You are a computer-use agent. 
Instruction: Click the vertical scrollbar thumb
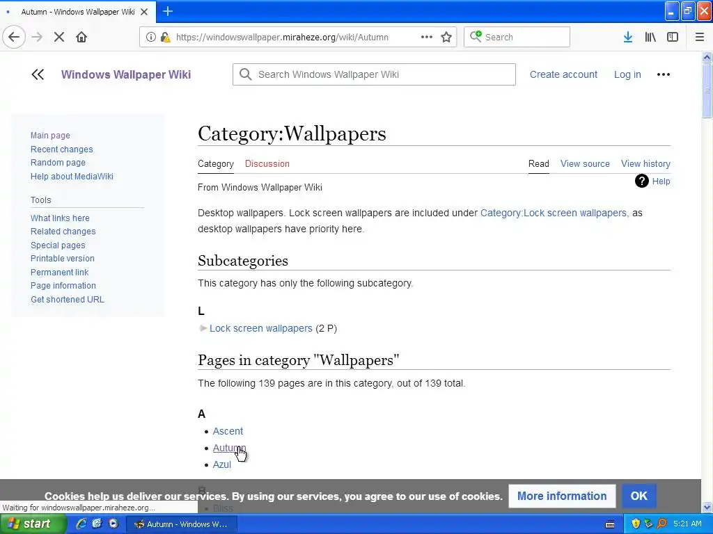pyautogui.click(x=707, y=90)
